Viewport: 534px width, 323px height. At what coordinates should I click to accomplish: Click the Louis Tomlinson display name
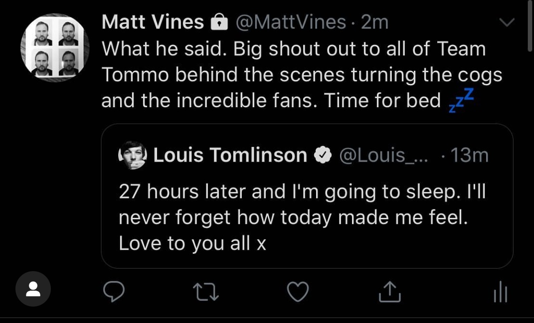click(x=230, y=155)
